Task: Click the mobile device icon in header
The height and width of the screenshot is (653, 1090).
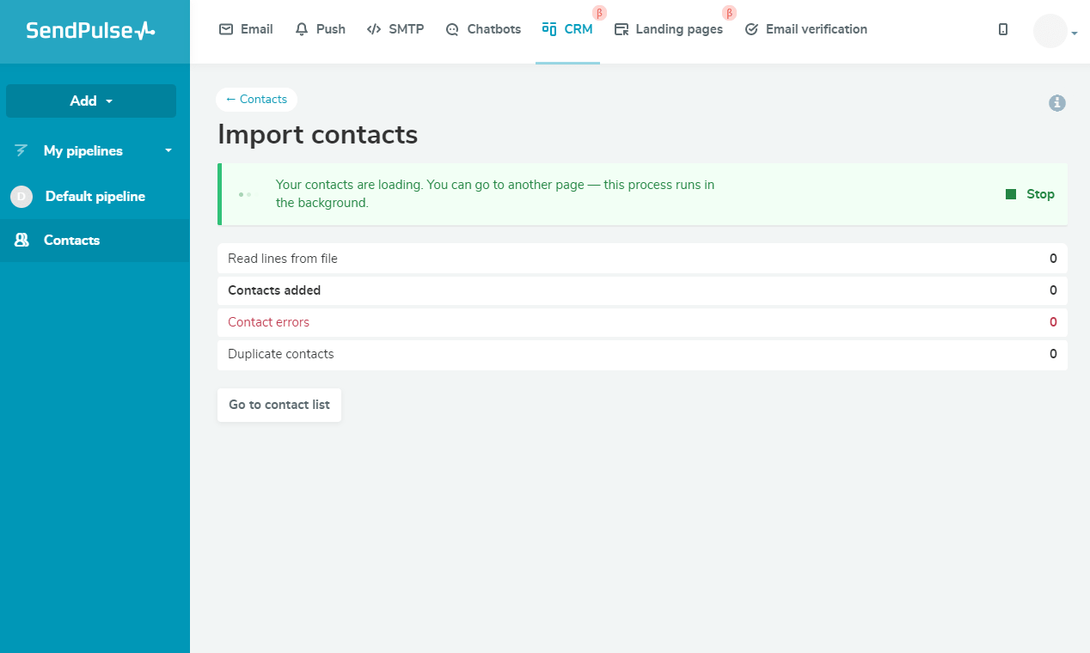Action: tap(1003, 29)
